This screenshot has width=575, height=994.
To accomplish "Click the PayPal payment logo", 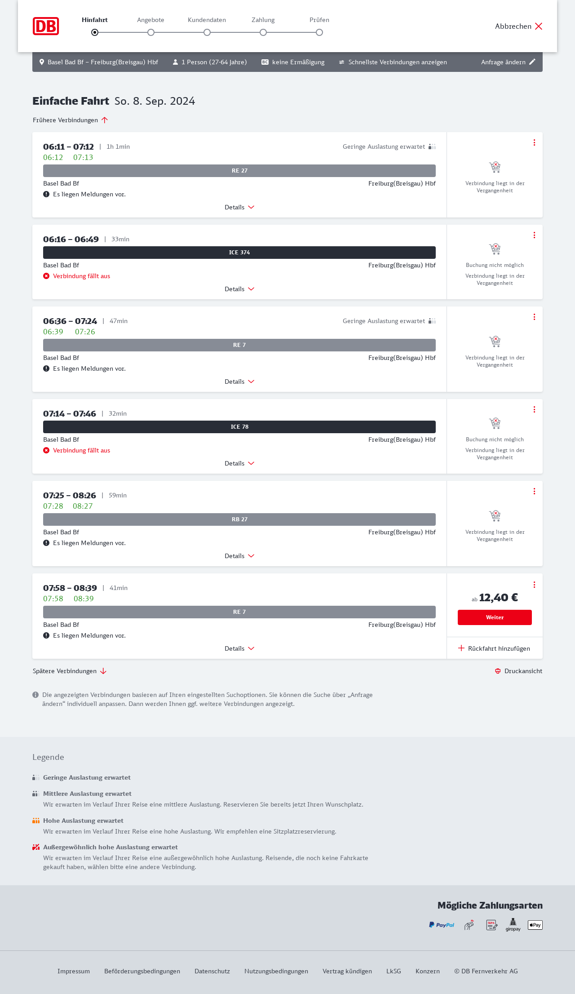I will tap(442, 925).
